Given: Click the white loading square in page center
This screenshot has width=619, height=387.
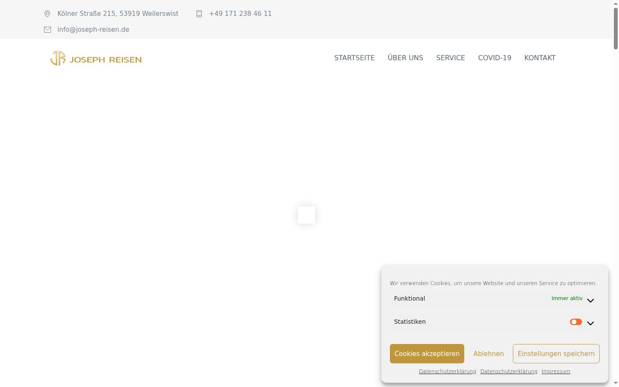Looking at the screenshot, I should [x=306, y=215].
